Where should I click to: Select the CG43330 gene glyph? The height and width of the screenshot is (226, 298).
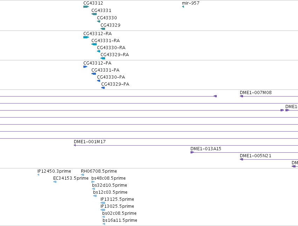point(99,21)
